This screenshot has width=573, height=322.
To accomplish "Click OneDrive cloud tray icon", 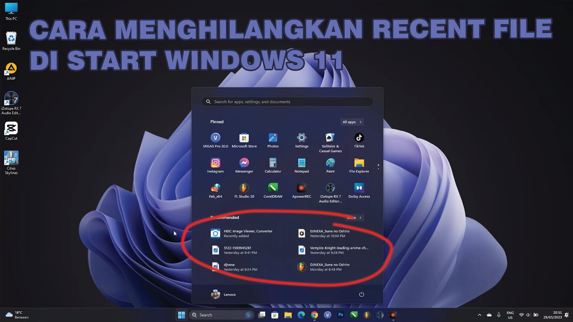I will coord(489,315).
